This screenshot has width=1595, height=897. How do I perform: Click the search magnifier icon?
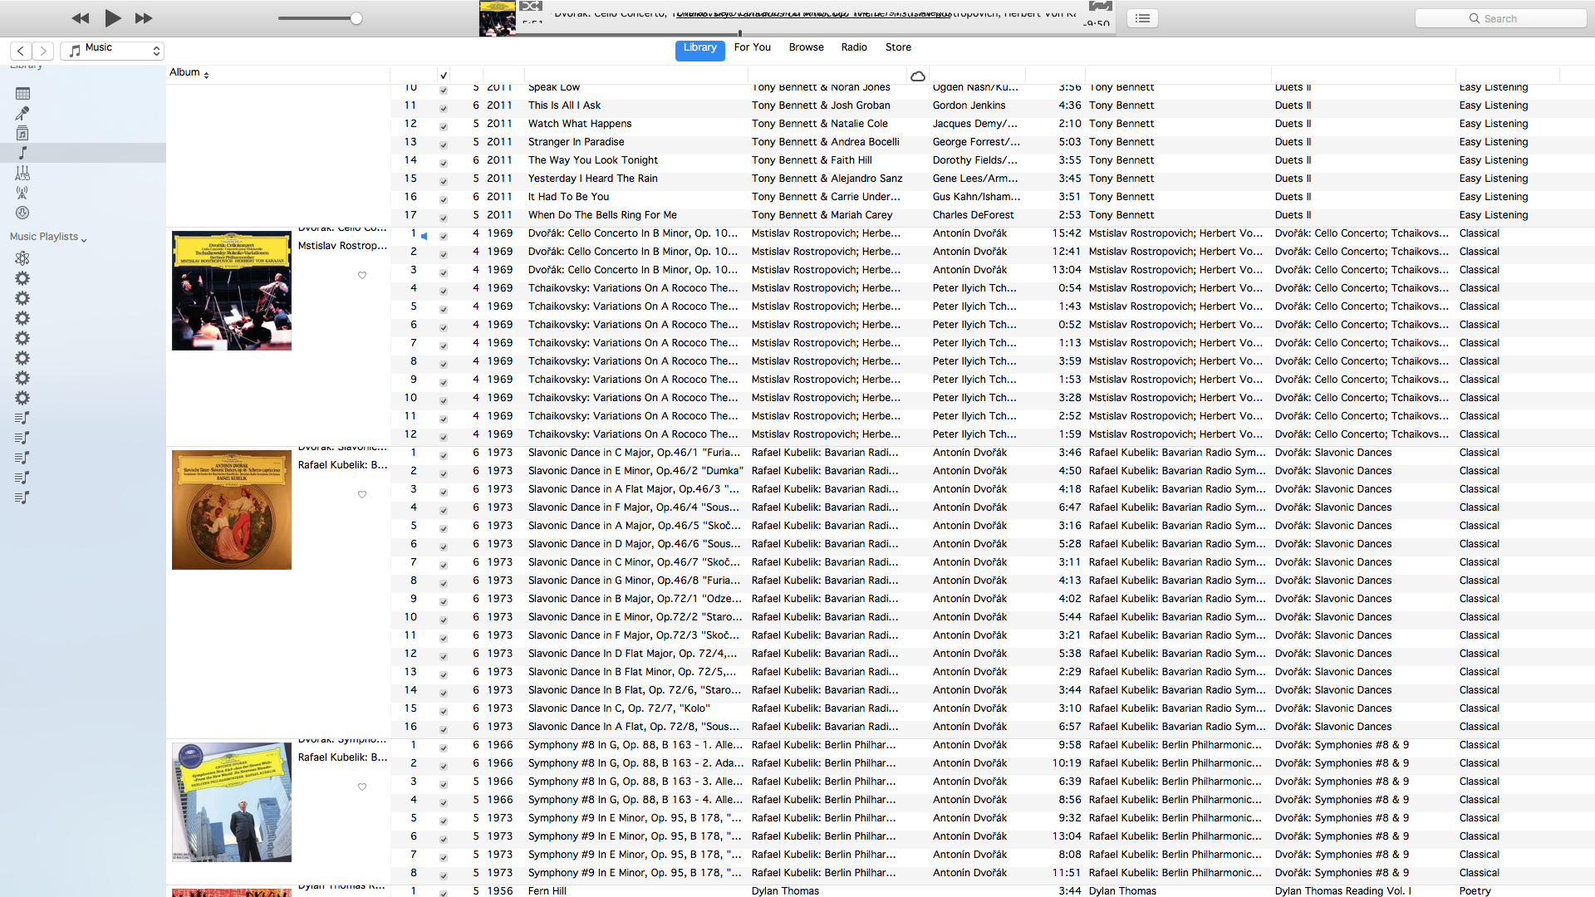pos(1474,18)
